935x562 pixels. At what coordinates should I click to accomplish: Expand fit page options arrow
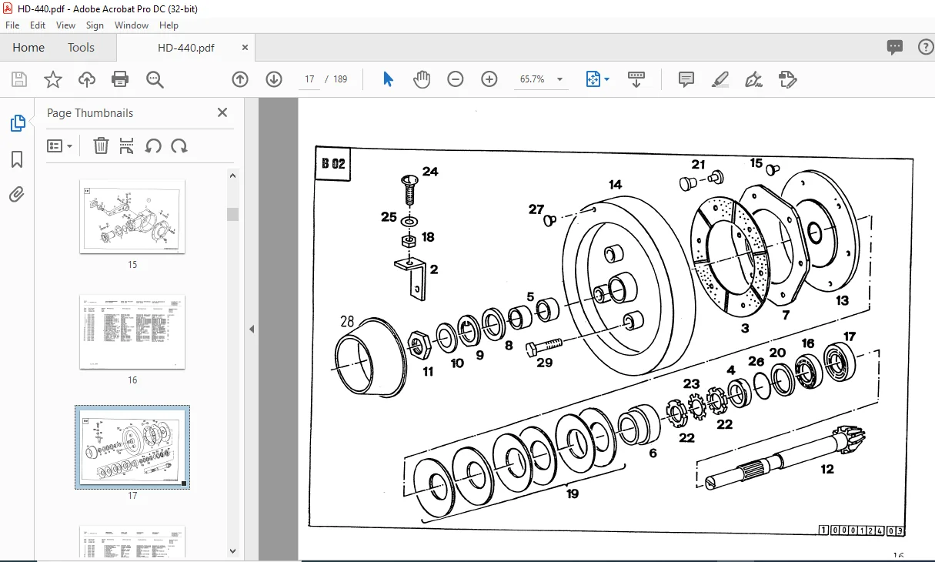[607, 79]
